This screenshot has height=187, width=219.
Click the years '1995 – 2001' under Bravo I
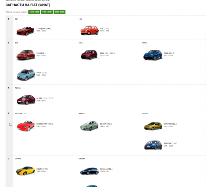pyautogui.click(x=168, y=126)
